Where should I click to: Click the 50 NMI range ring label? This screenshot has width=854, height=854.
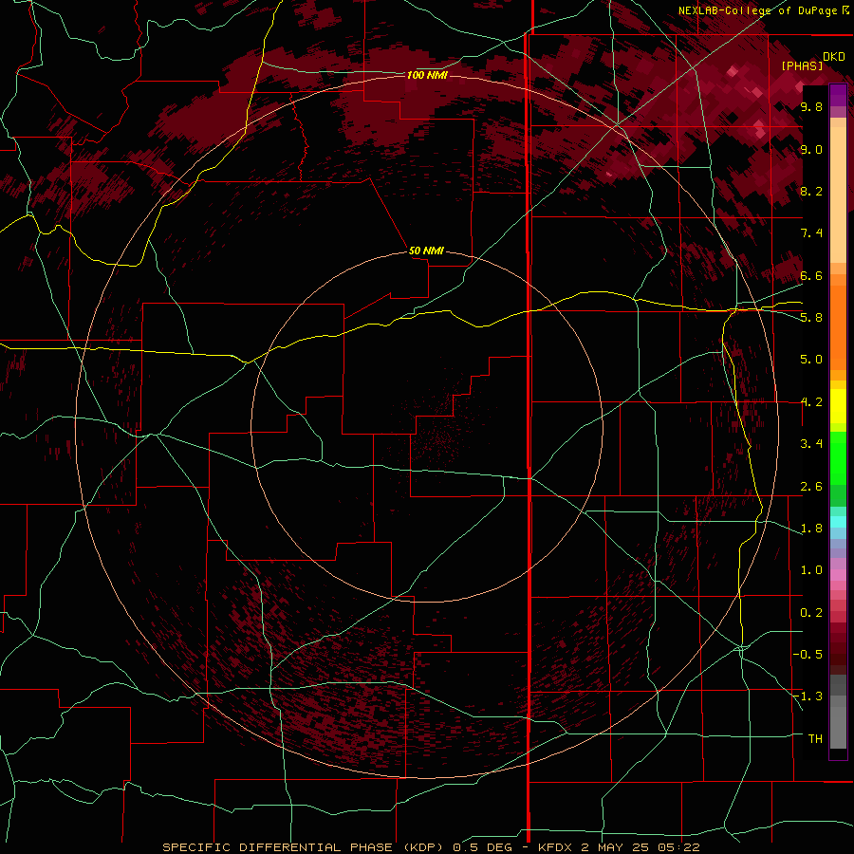click(x=426, y=251)
